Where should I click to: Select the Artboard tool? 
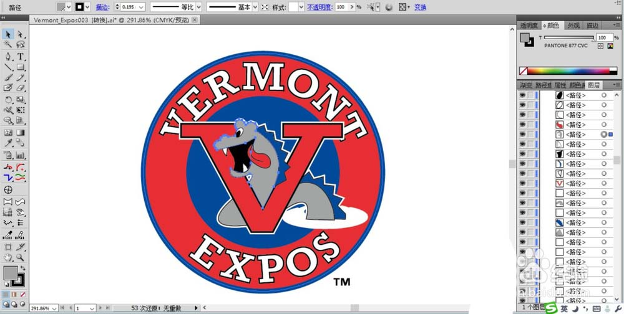point(8,247)
